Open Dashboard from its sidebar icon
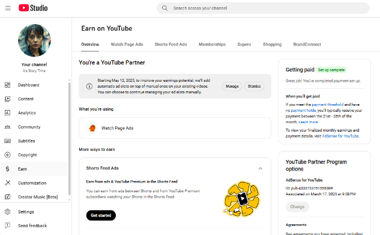Viewport: 380px width, 235px height. click(x=8, y=85)
